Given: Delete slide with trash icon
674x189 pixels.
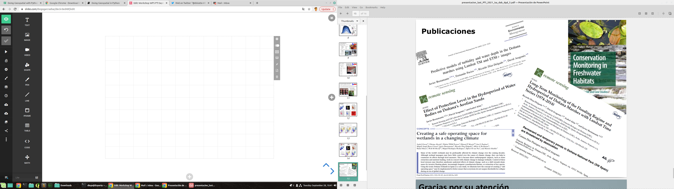Looking at the screenshot, I should (277, 77).
